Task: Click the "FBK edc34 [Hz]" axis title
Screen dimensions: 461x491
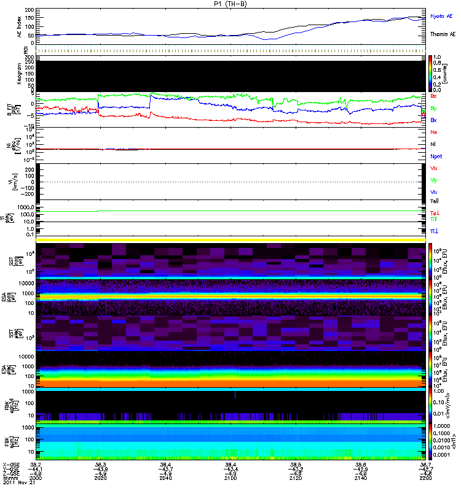Action: (12, 406)
